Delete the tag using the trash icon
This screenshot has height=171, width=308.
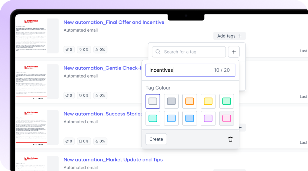coord(230,139)
